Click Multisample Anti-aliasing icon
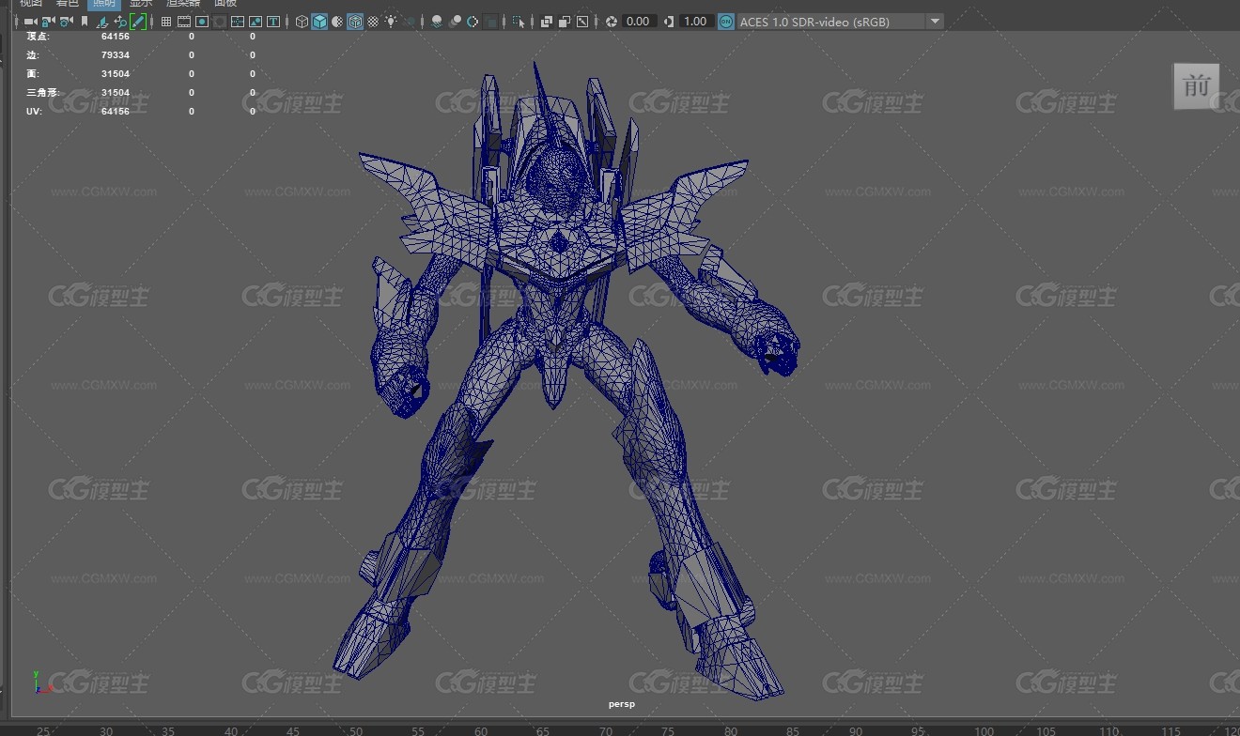This screenshot has height=736, width=1240. (x=473, y=21)
